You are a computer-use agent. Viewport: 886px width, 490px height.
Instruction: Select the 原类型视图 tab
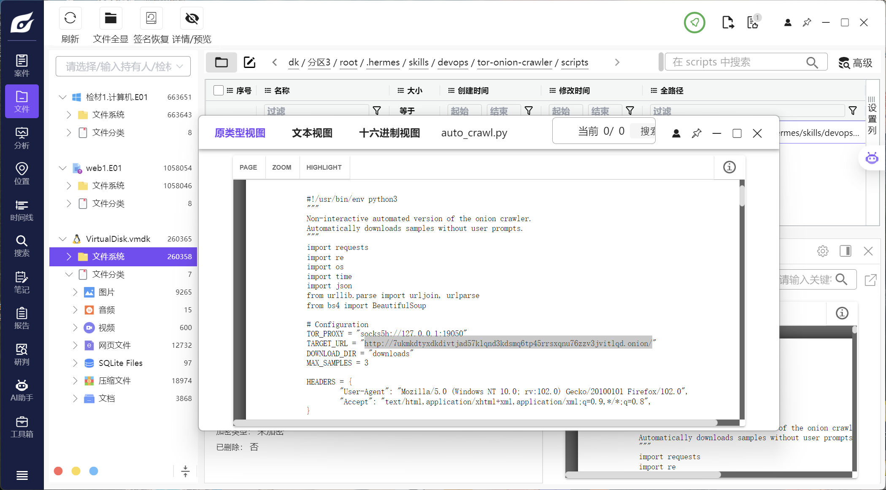240,133
